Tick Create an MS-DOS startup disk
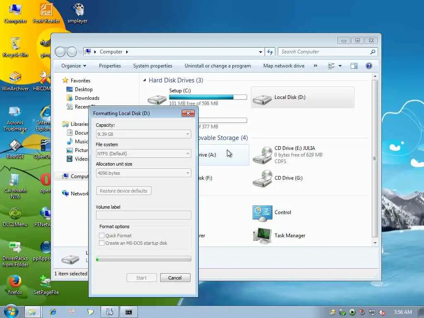The image size is (424, 318). point(102,243)
